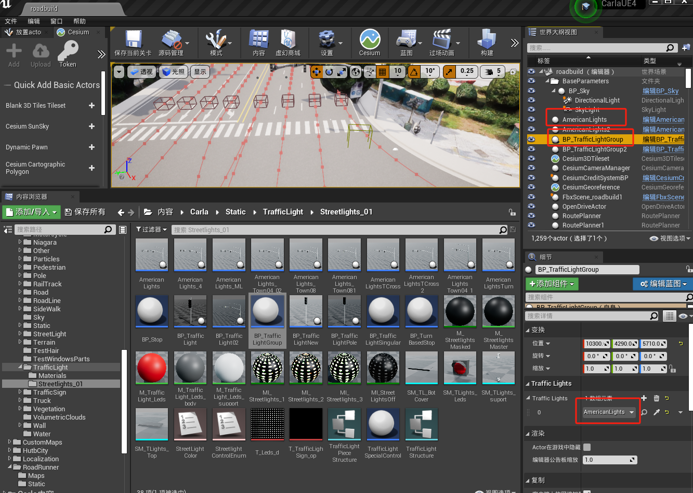Open the Cinematics (过场动画) clapperboard icon
Screen dimensions: 693x493
pyautogui.click(x=441, y=41)
